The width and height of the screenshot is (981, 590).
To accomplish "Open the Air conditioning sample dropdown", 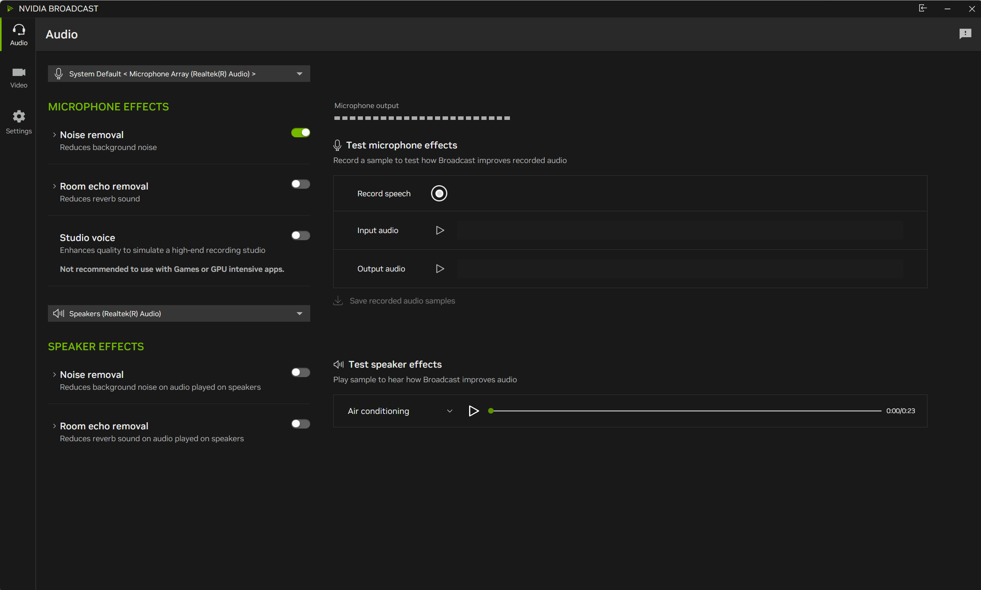I will (400, 411).
